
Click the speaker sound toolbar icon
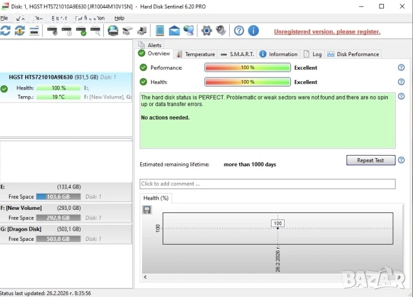point(221,30)
